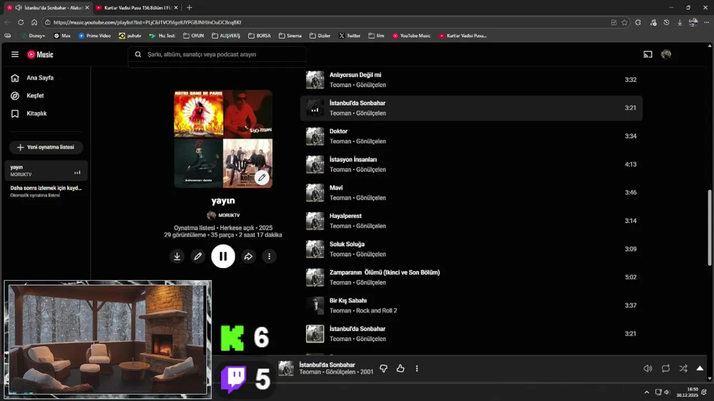Open a new browser tab
The image size is (714, 401).
coord(189,8)
